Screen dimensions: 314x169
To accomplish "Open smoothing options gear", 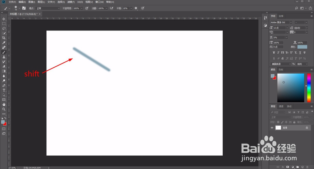I will [x=136, y=8].
